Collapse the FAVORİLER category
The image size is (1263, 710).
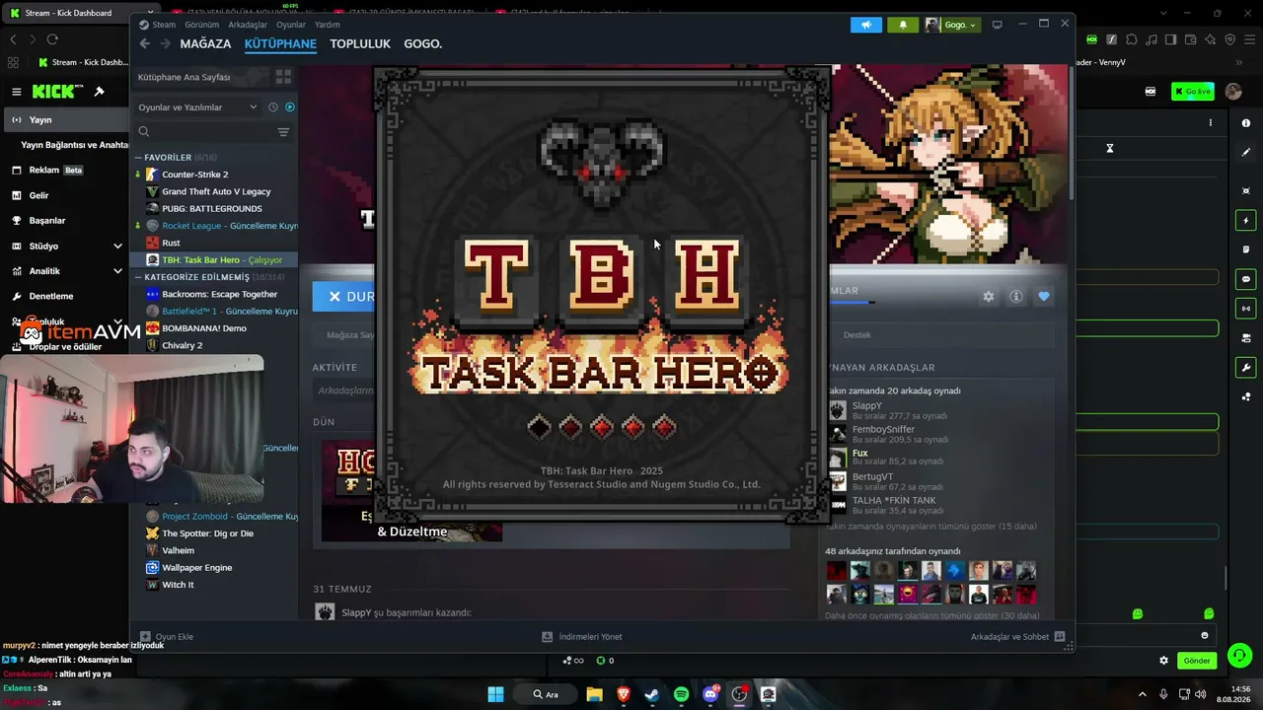(139, 158)
